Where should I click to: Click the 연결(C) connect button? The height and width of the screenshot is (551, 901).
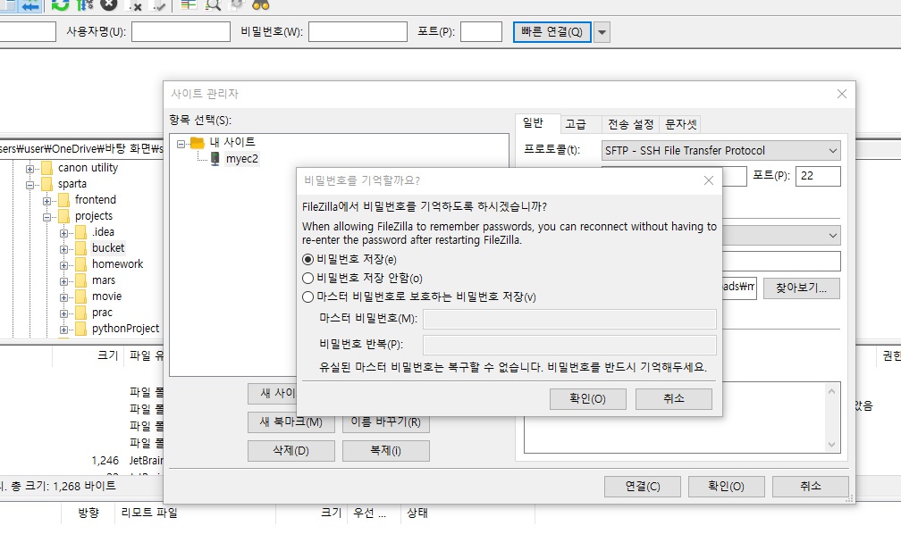pos(643,487)
